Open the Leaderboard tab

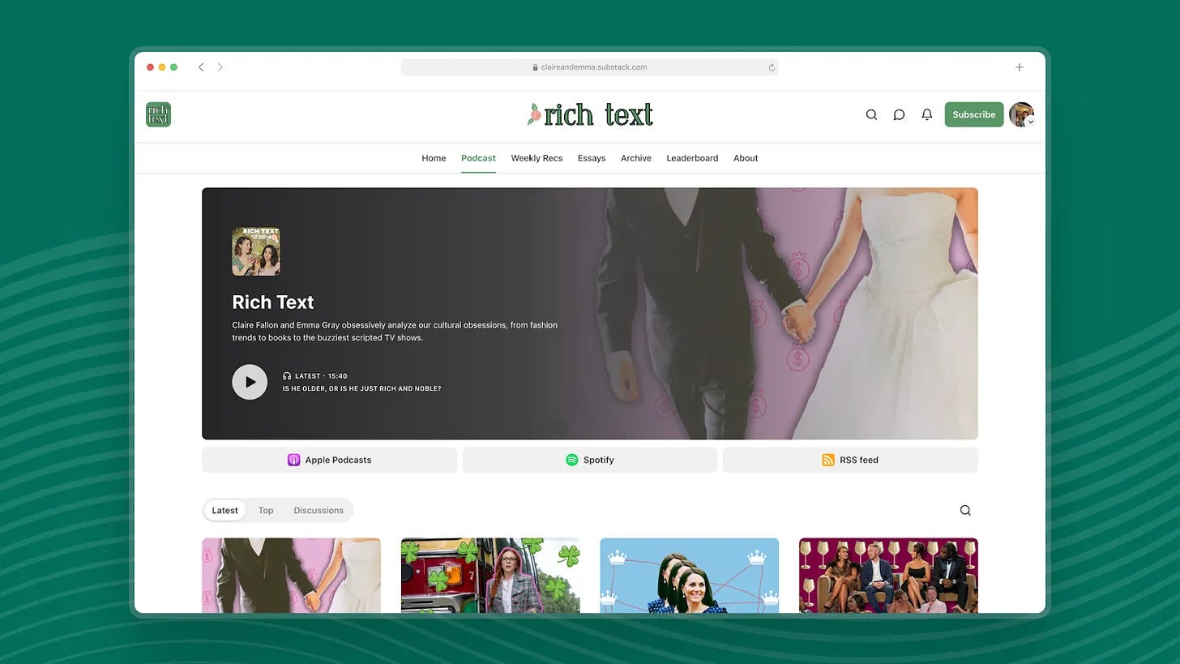click(x=692, y=158)
